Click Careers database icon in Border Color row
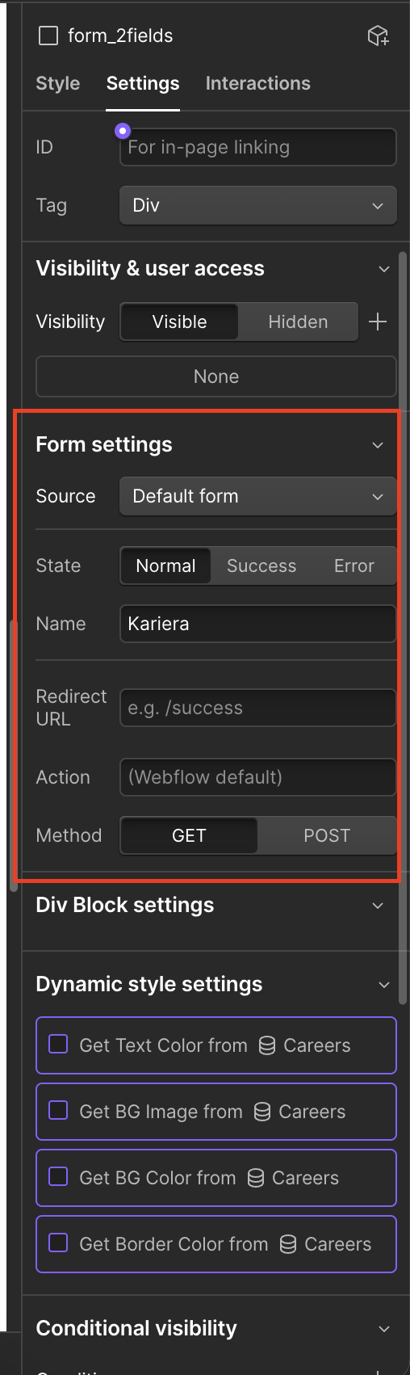This screenshot has width=410, height=1375. coord(288,1244)
